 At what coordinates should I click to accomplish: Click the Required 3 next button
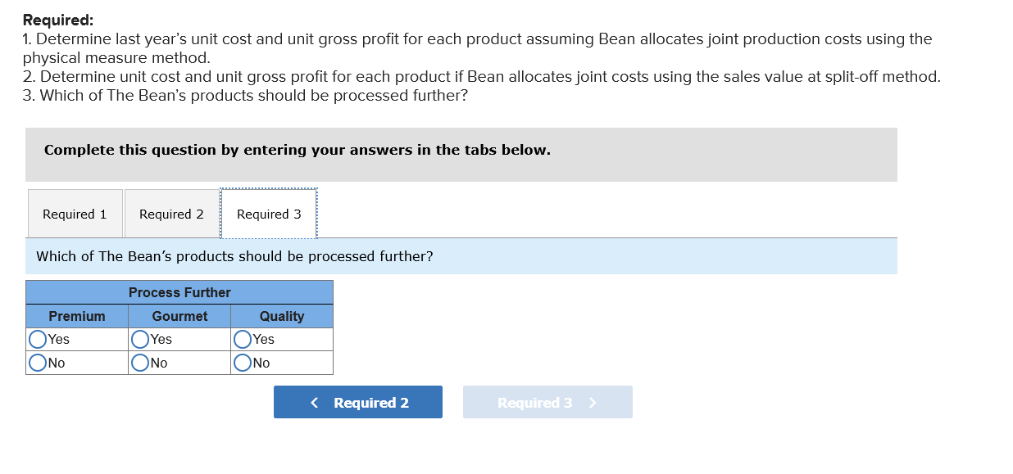[x=547, y=402]
